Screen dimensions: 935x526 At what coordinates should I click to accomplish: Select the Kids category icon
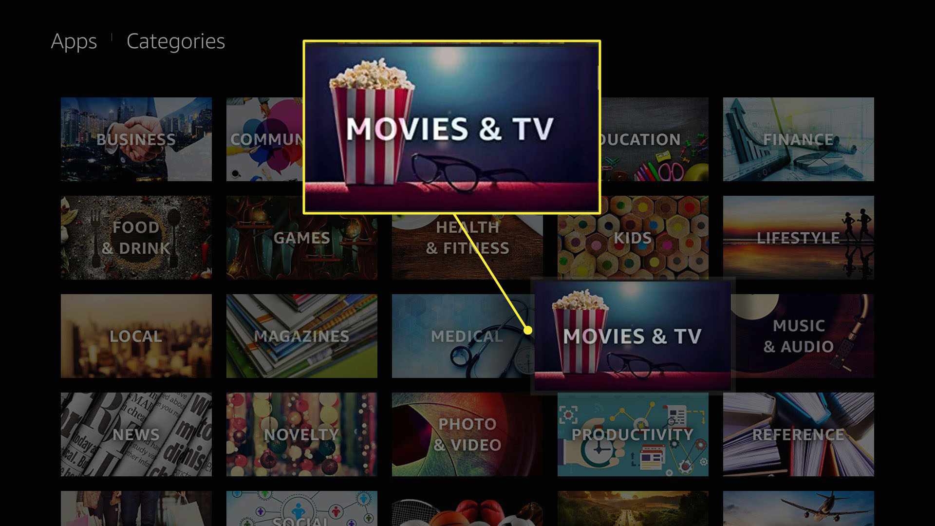(633, 237)
